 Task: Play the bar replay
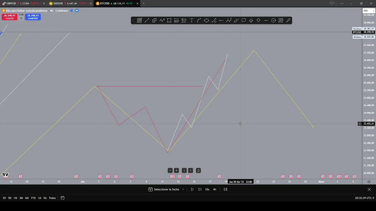click(x=192, y=189)
